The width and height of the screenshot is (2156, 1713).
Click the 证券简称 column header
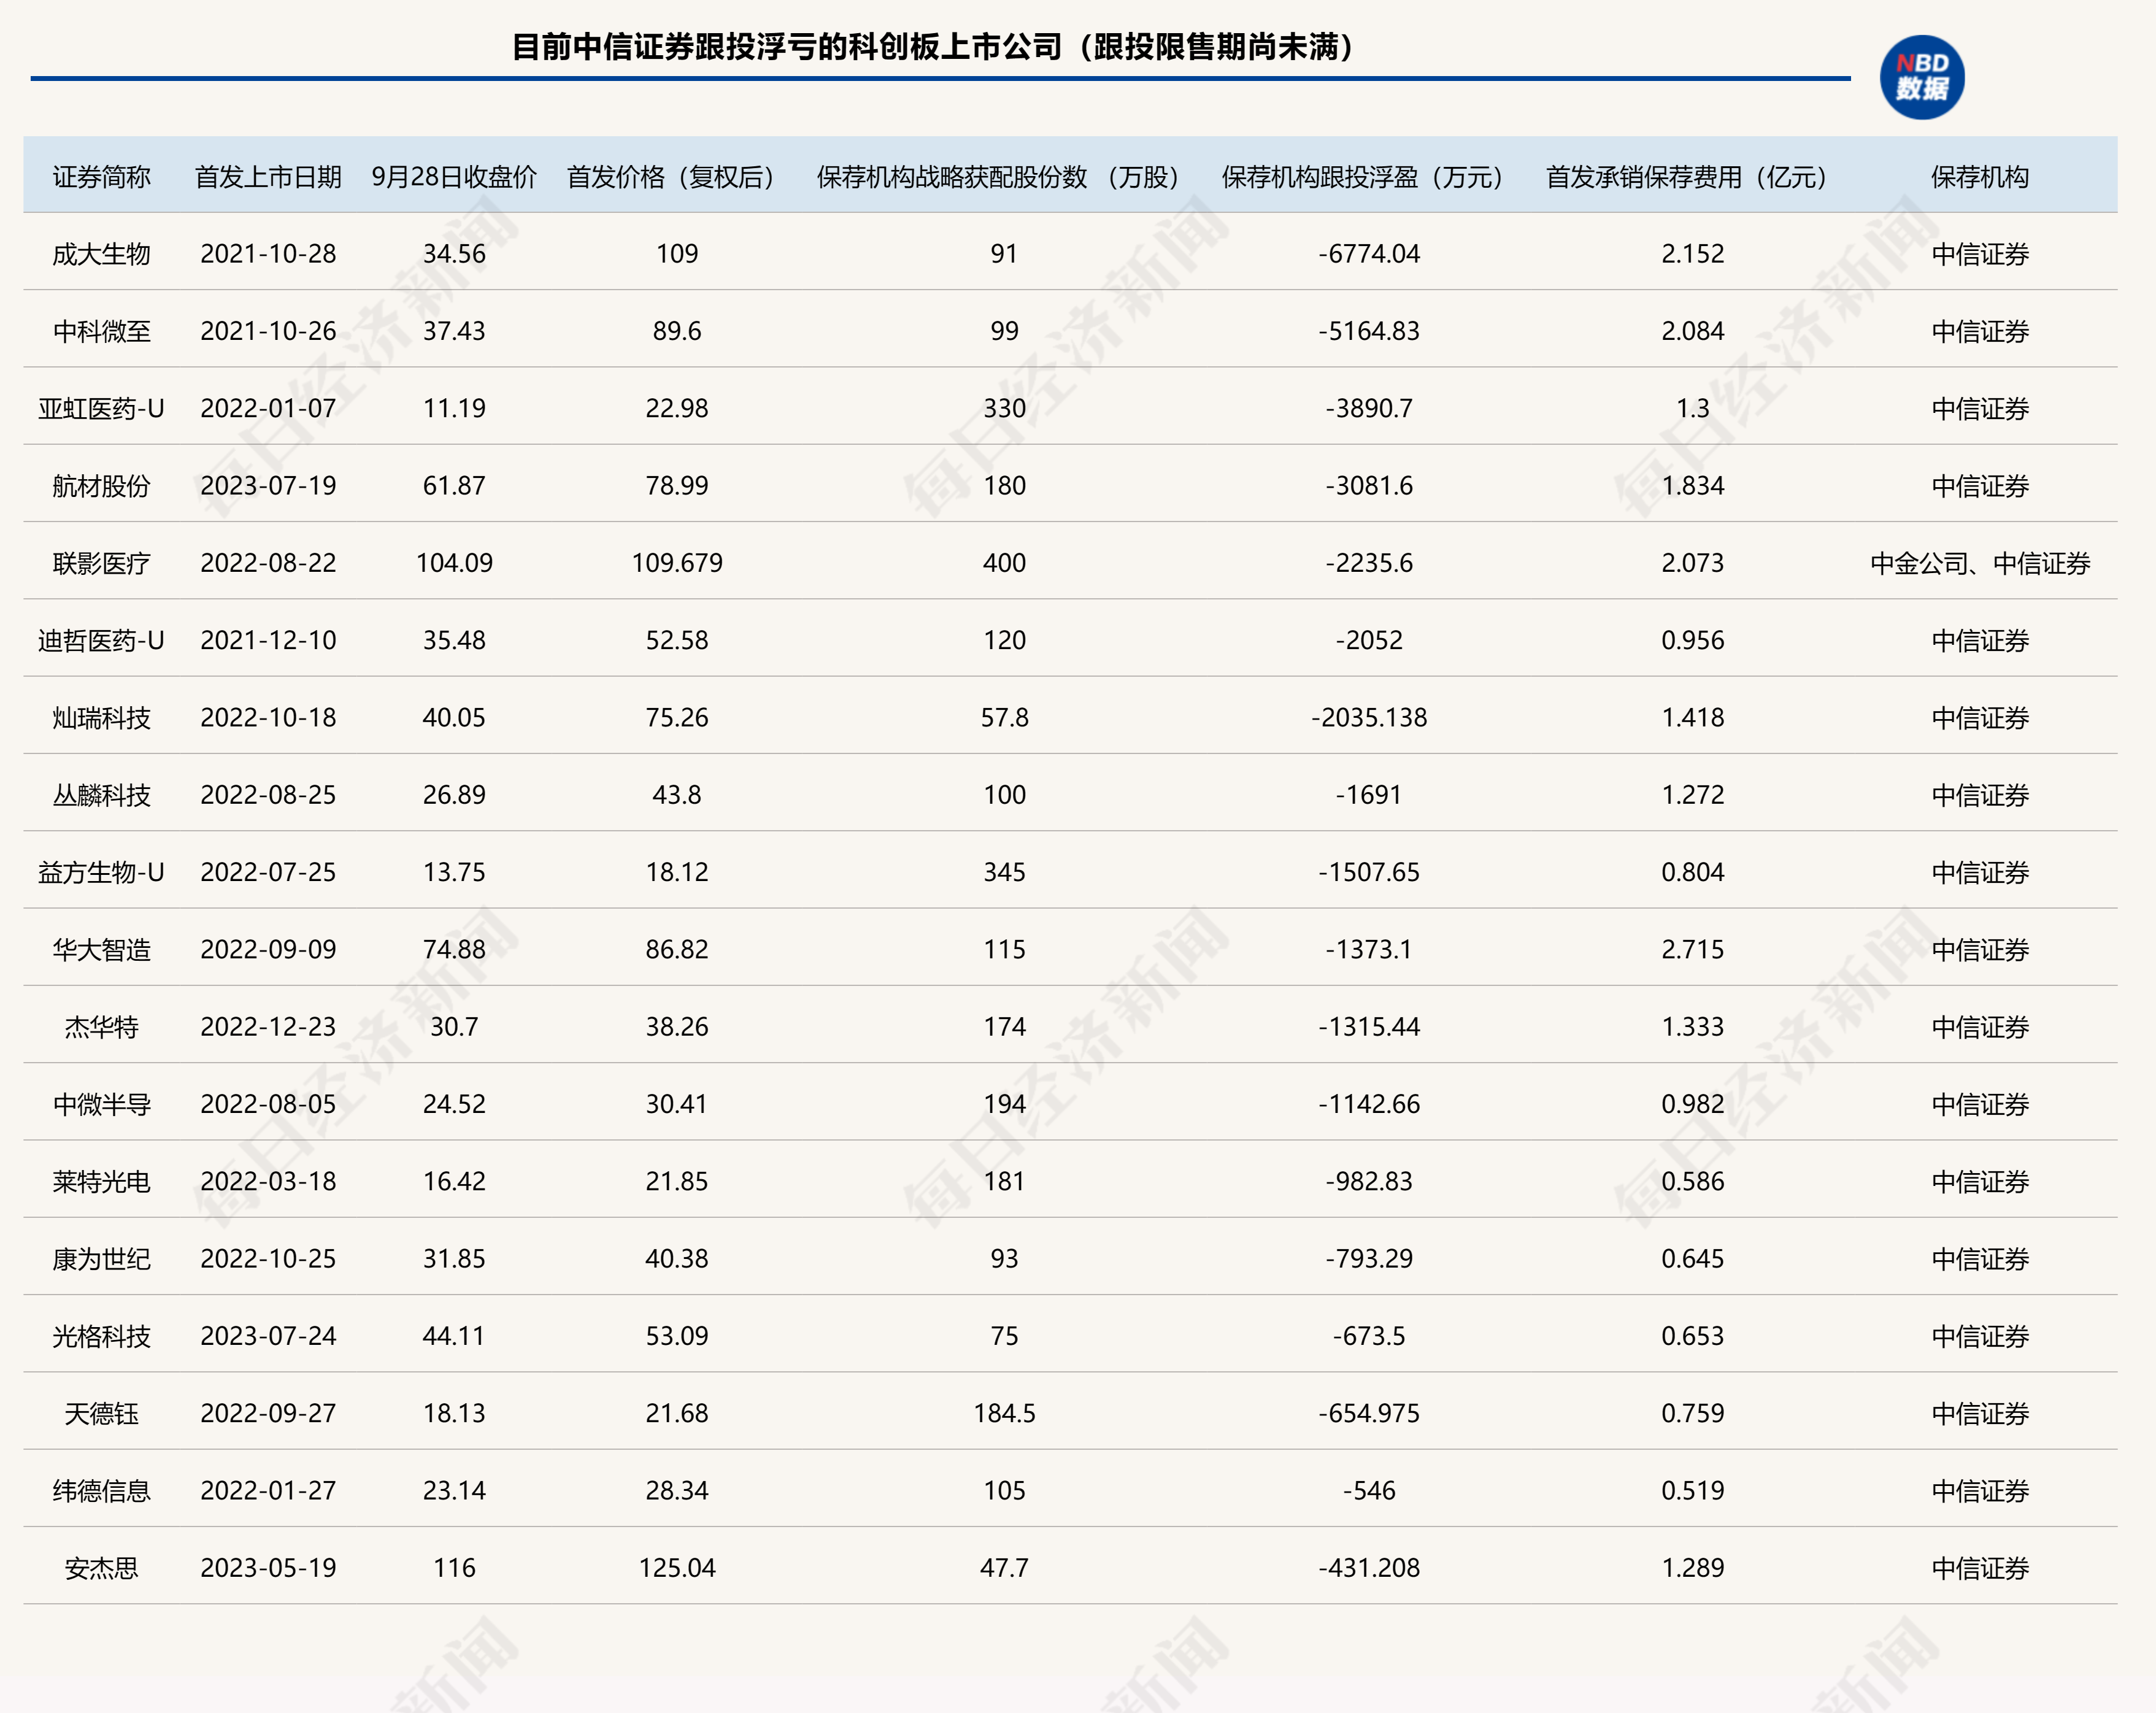coord(101,177)
